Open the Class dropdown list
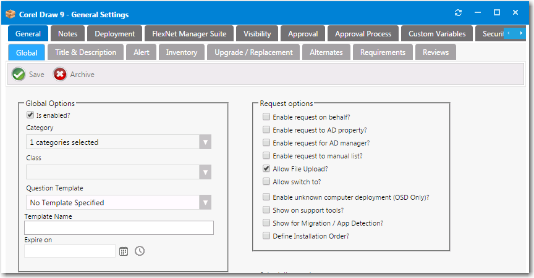Viewport: 534px width, 278px height. pyautogui.click(x=205, y=173)
